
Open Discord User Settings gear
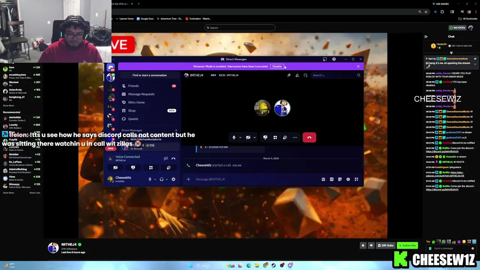pyautogui.click(x=173, y=179)
